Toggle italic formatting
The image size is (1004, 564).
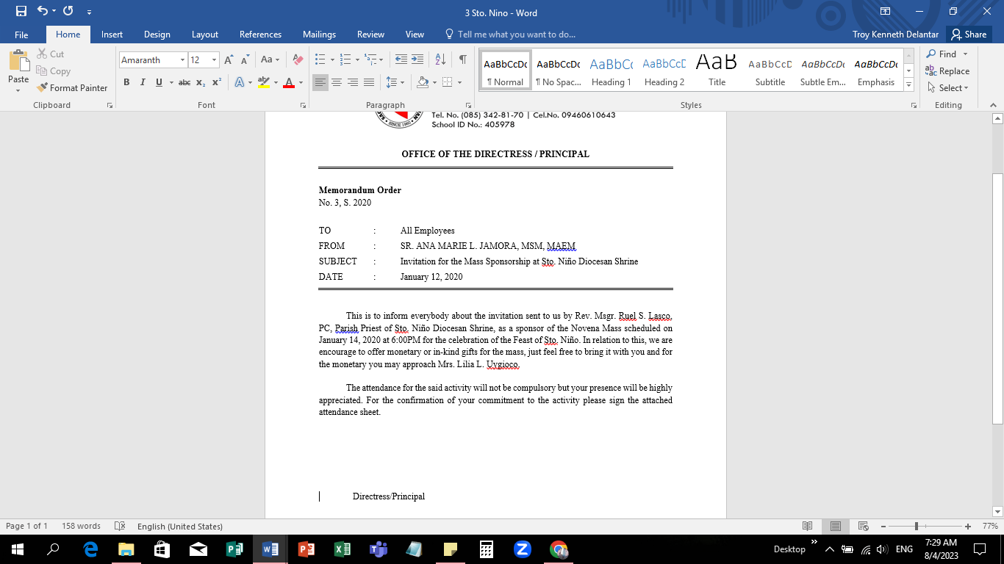coord(143,82)
